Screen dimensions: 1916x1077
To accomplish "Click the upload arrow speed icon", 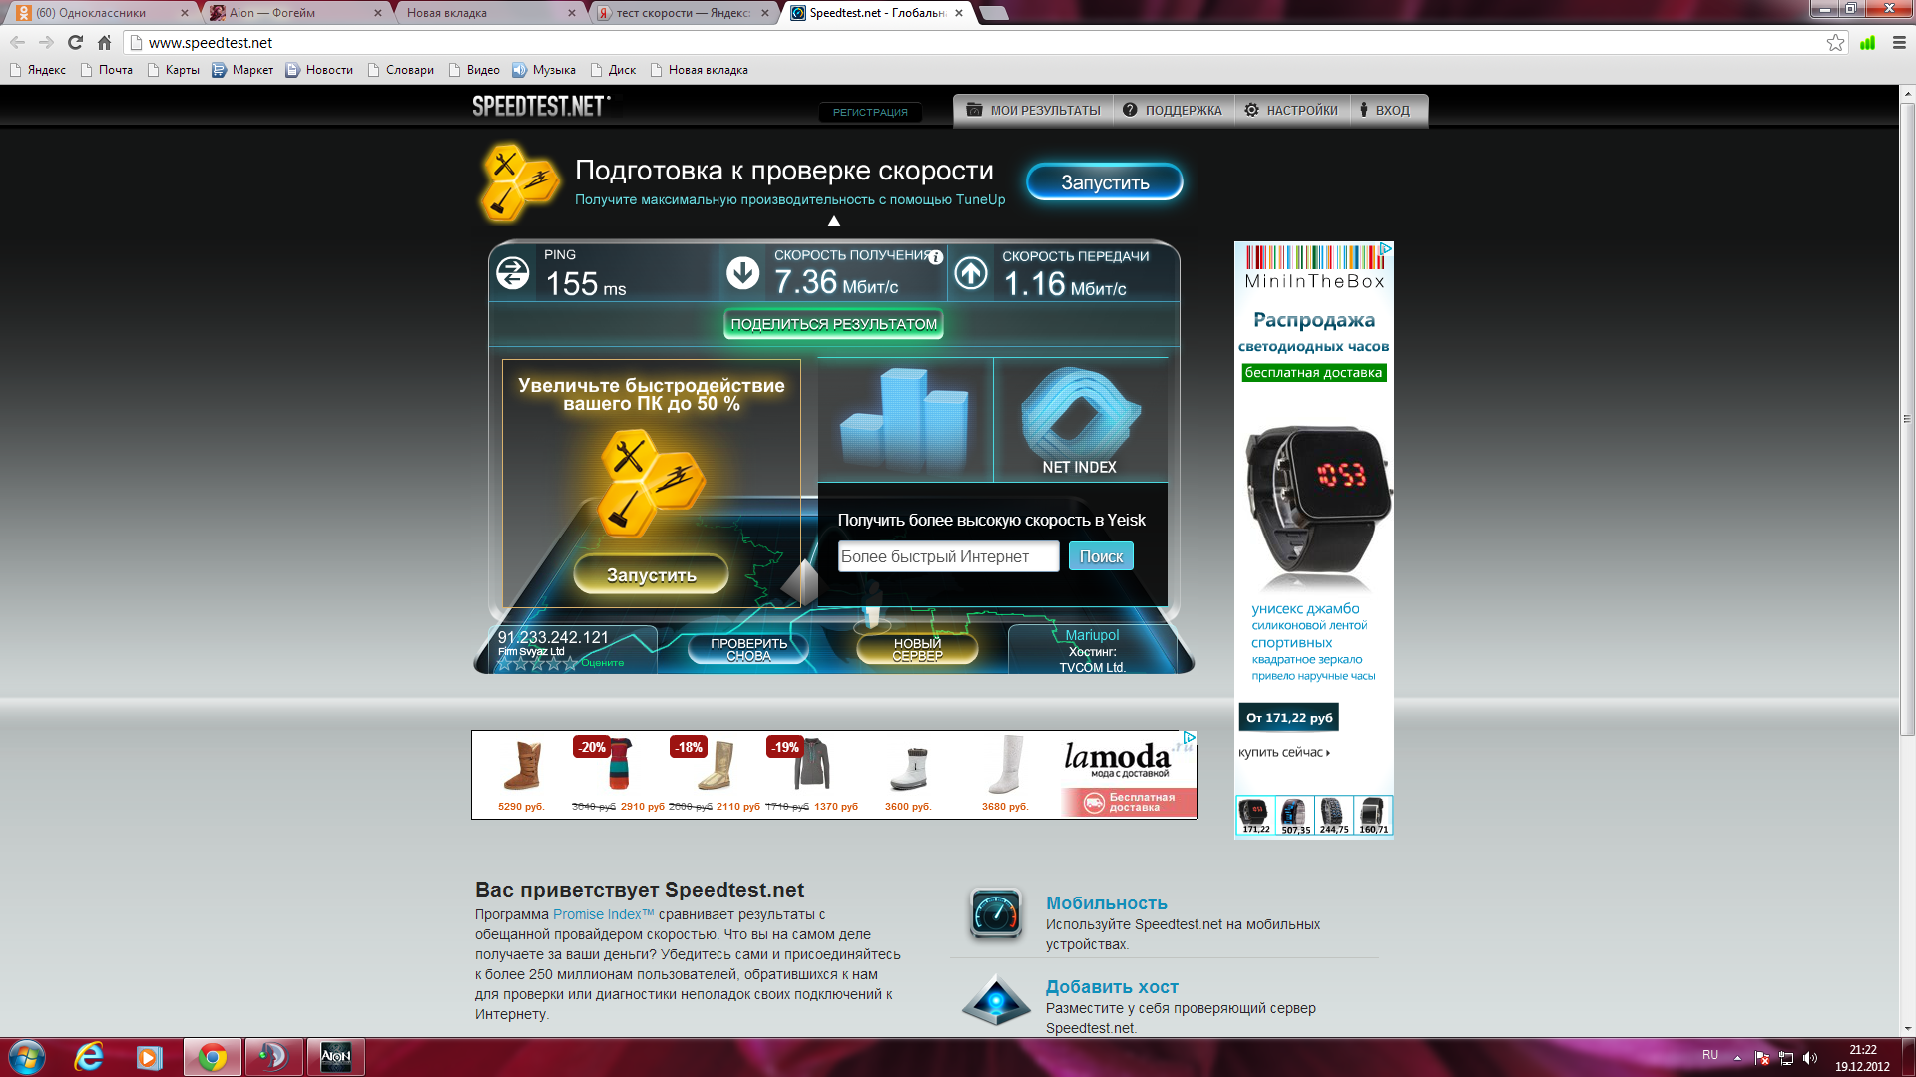I will (x=971, y=272).
